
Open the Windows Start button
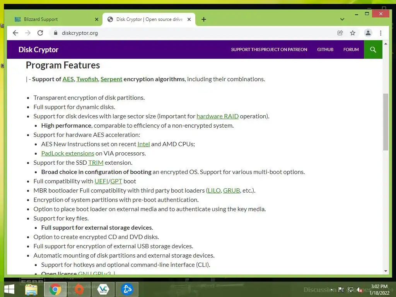(x=9, y=289)
